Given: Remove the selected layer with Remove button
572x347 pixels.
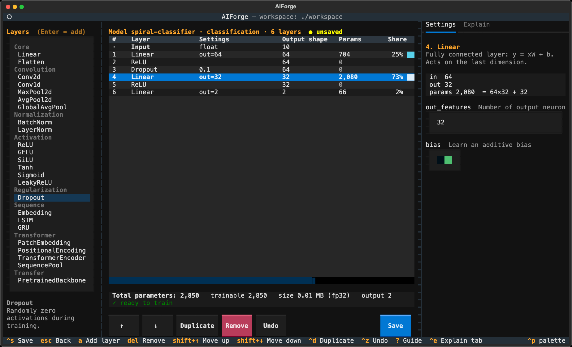Looking at the screenshot, I should pyautogui.click(x=237, y=326).
